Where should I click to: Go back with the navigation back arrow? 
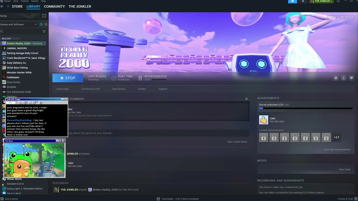pos(2,6)
